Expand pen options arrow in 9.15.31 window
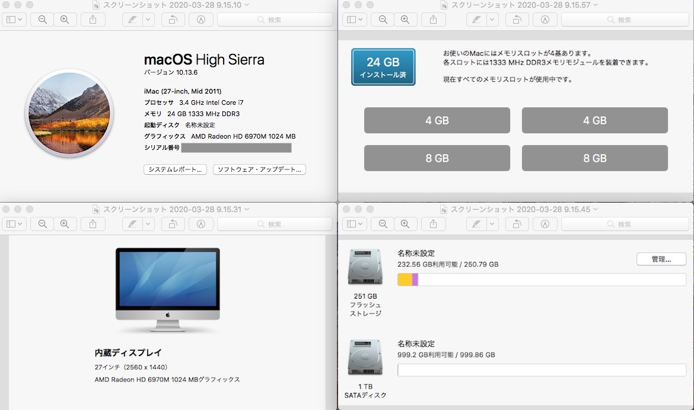Viewport: 694px width, 410px height. pos(148,224)
